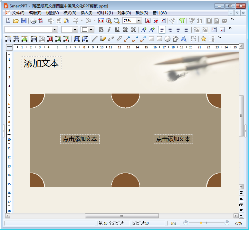This screenshot has height=230, width=249.
Task: Toggle italic text style
Action: (x=109, y=30)
